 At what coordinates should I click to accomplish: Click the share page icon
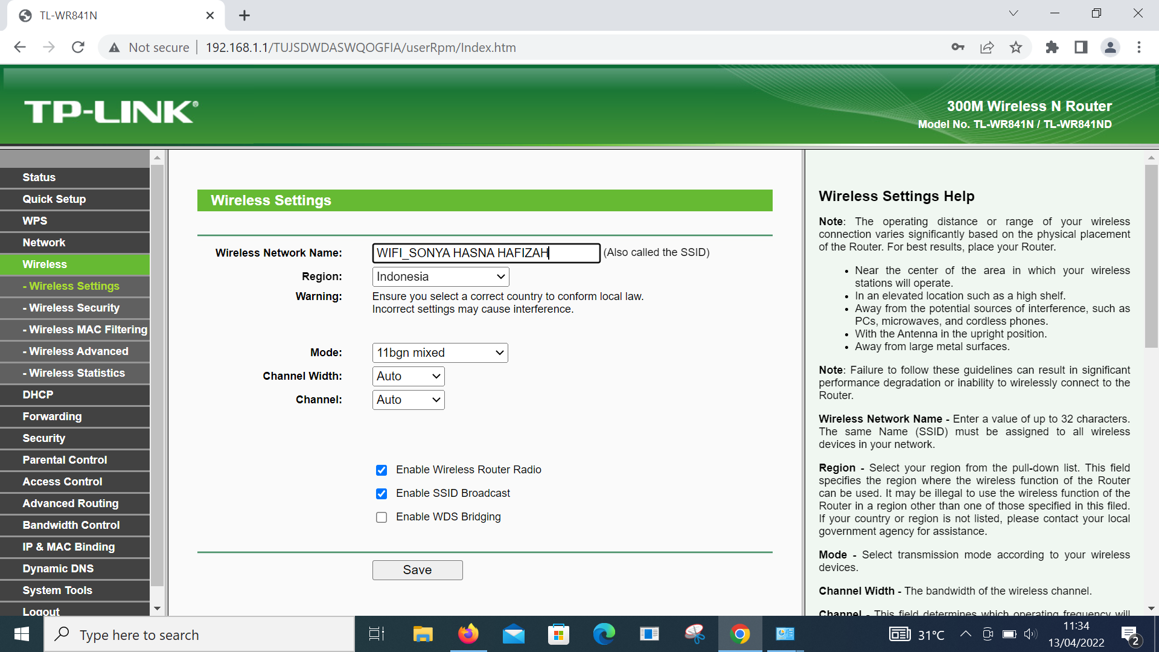click(x=987, y=47)
